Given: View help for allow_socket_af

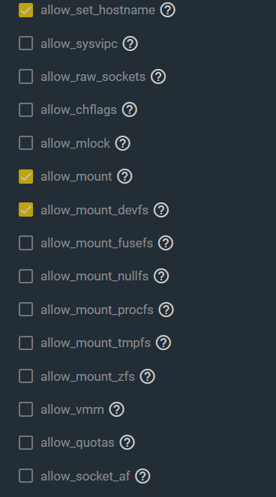Looking at the screenshot, I should (x=142, y=476).
